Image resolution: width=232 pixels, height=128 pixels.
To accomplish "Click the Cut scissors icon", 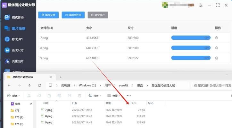I will coord(29,96).
